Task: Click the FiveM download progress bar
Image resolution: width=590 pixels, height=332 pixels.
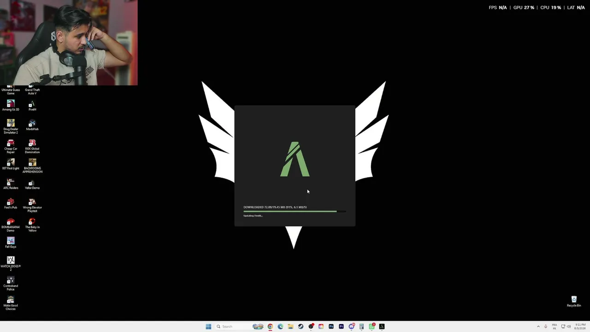Action: [295, 211]
